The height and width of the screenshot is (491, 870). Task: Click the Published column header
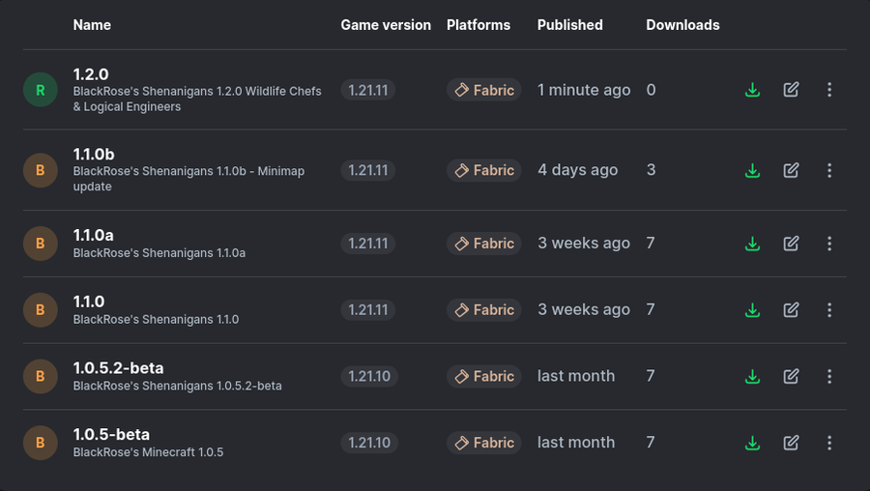pos(569,25)
